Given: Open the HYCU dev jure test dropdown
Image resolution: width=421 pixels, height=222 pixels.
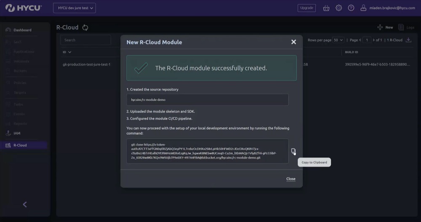Looking at the screenshot, I should 75,8.
